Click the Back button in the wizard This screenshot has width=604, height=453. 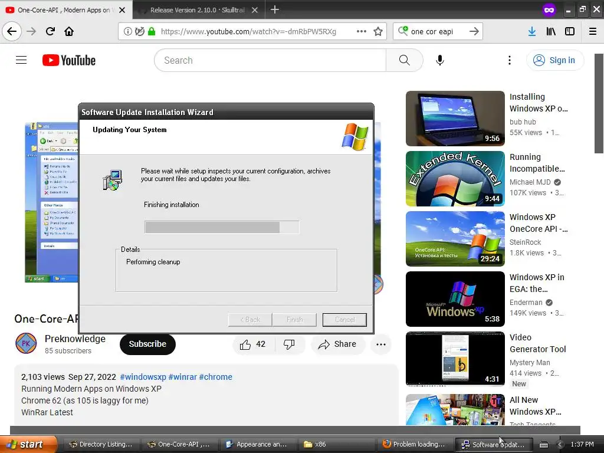point(250,319)
